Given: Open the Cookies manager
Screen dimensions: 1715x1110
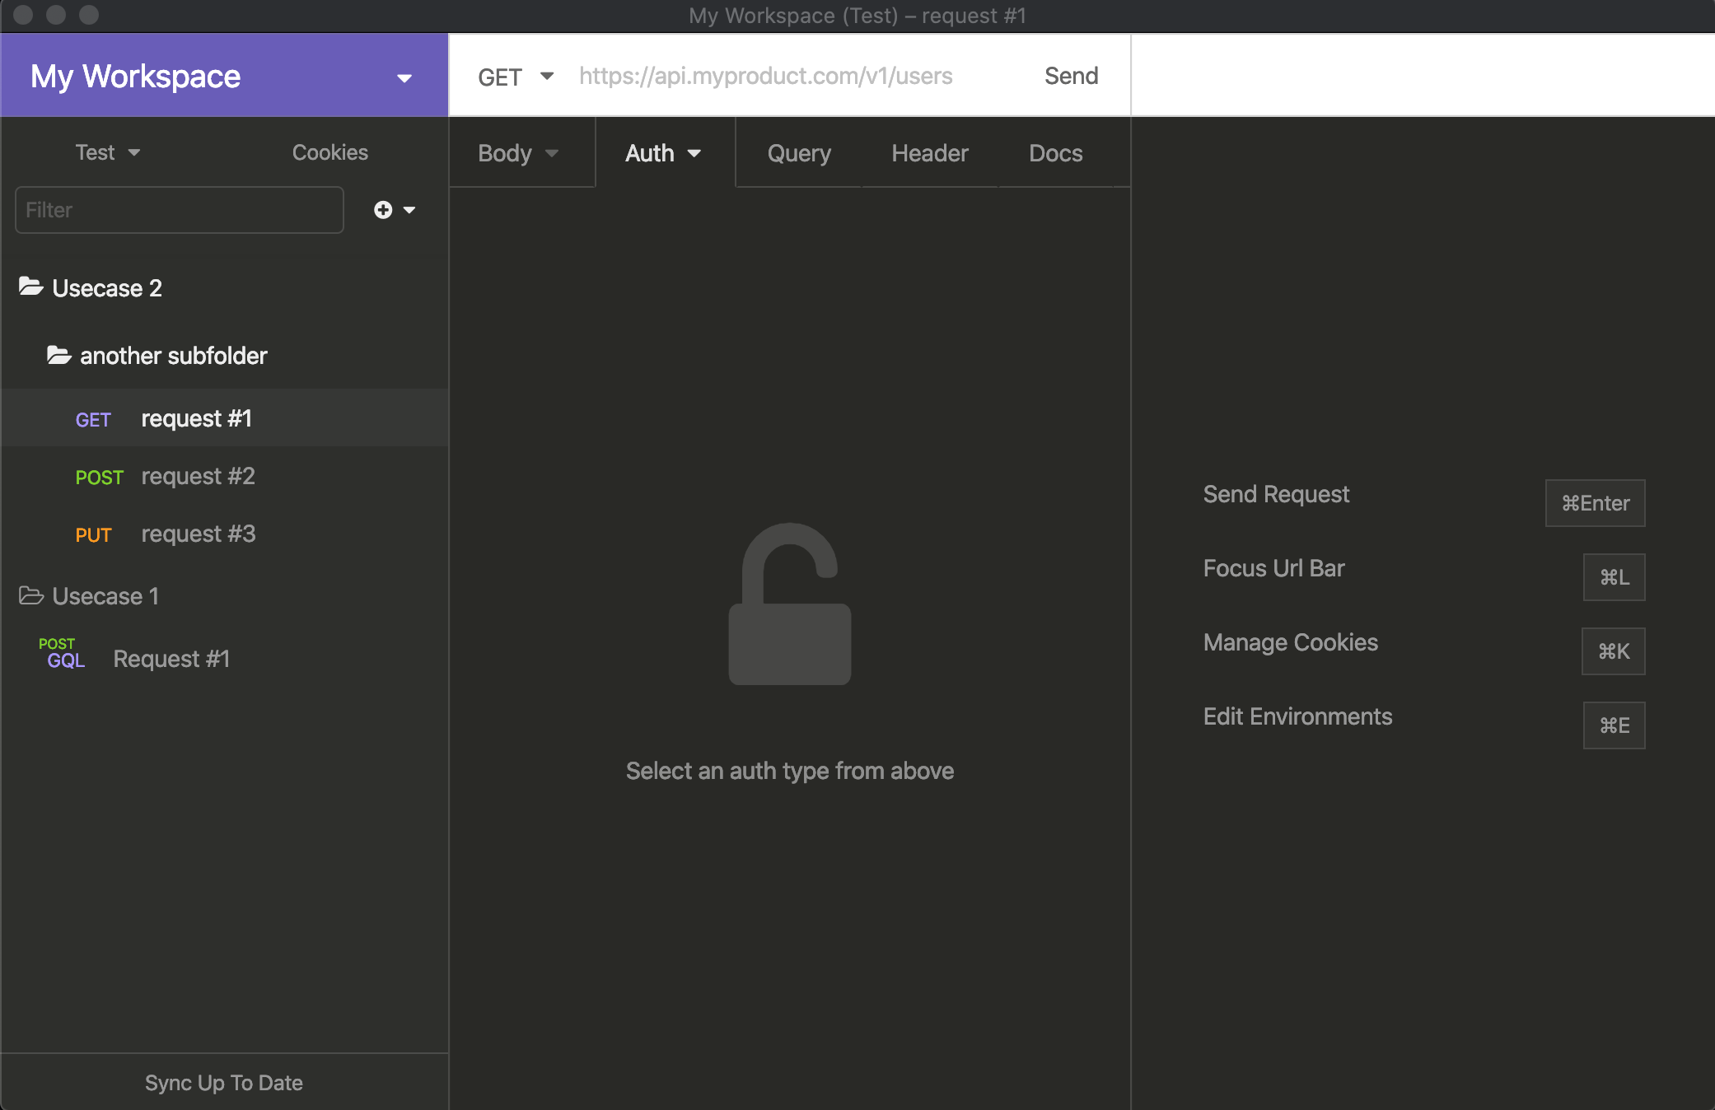Looking at the screenshot, I should (329, 152).
